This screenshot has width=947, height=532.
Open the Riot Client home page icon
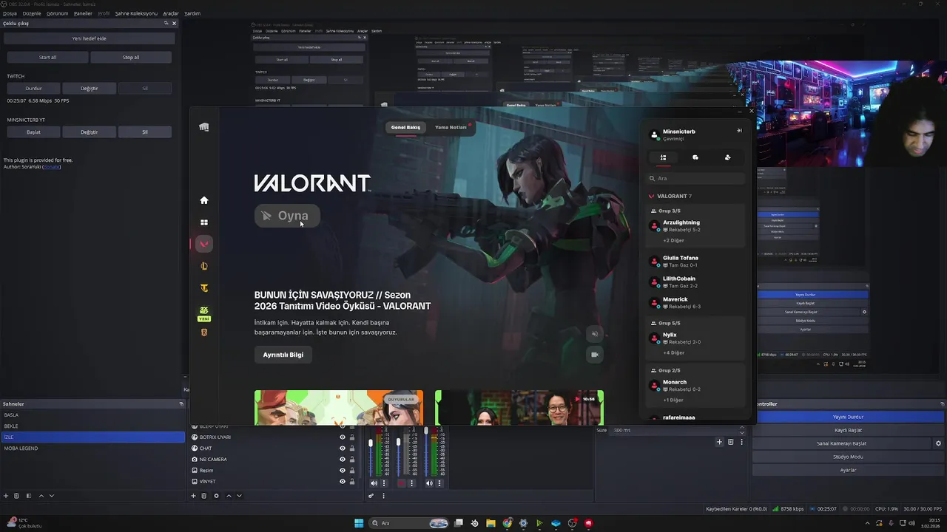point(204,200)
